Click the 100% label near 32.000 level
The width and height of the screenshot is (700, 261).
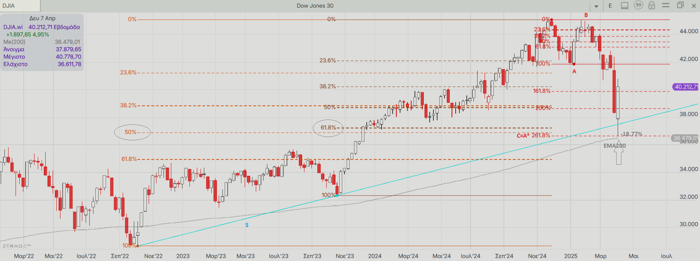[x=328, y=195]
